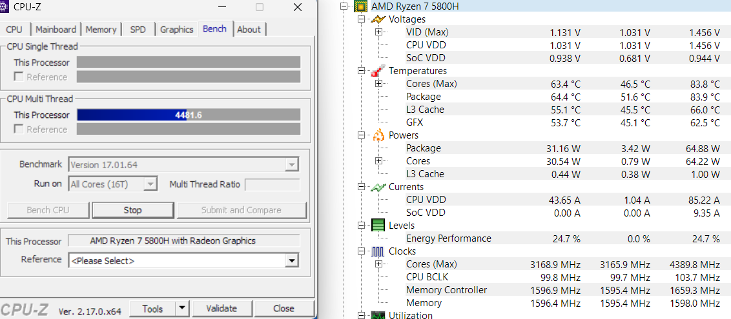Switch to the Memory tab
The image size is (731, 319).
[x=101, y=29]
